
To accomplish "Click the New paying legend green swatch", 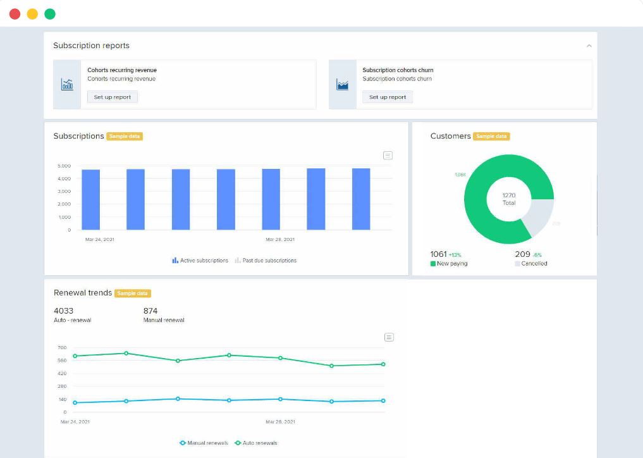I will coord(433,263).
